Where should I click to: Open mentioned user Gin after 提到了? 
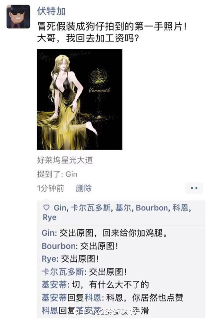click(71, 174)
